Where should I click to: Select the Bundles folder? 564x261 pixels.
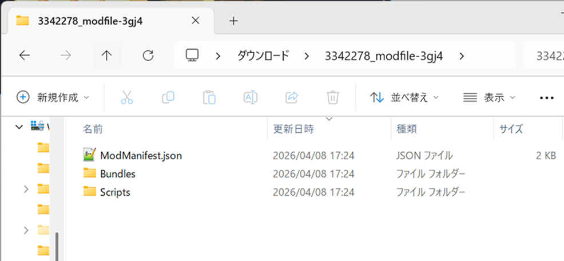(x=117, y=173)
